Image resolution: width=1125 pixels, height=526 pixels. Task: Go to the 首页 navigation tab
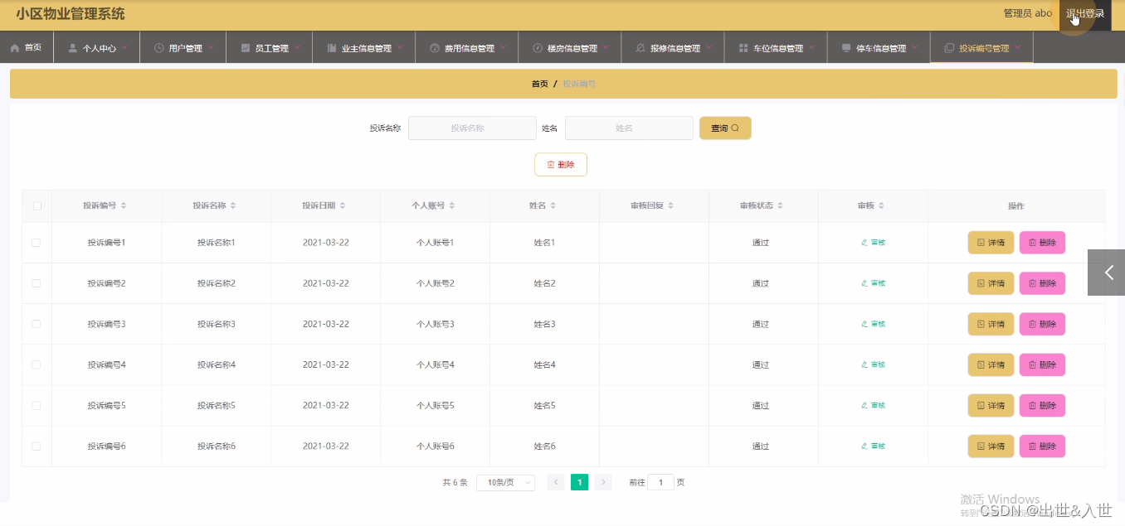click(x=27, y=47)
